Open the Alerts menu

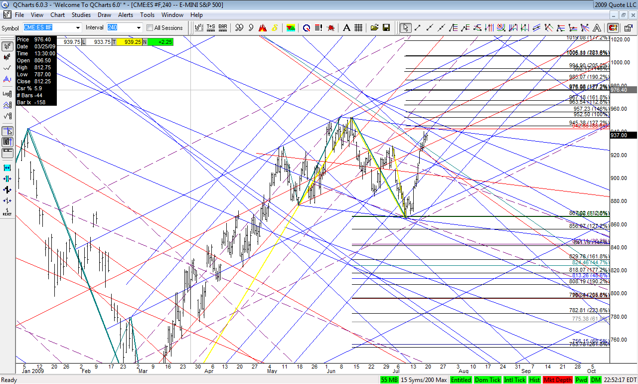pos(126,15)
